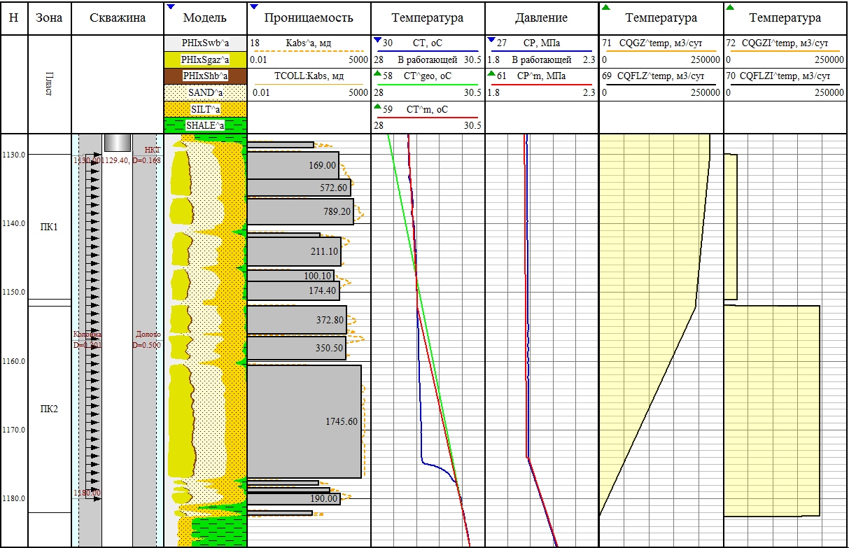This screenshot has height=548, width=849.
Task: Select the 1745.60 permeability bar
Action: (304, 421)
